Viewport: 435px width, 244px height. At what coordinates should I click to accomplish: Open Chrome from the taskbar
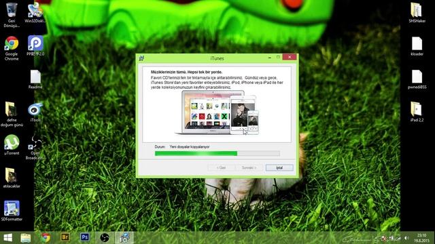point(46,237)
